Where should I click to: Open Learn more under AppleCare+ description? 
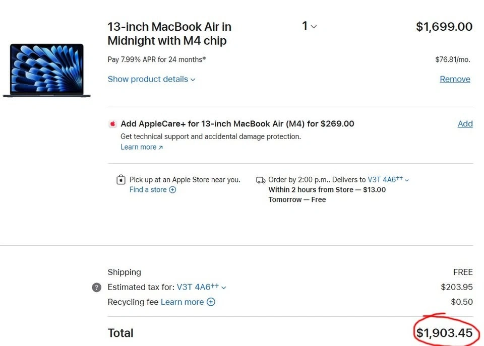(142, 147)
